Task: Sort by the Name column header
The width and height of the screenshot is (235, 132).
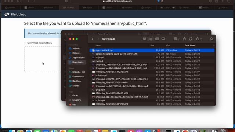Action: pyautogui.click(x=98, y=45)
